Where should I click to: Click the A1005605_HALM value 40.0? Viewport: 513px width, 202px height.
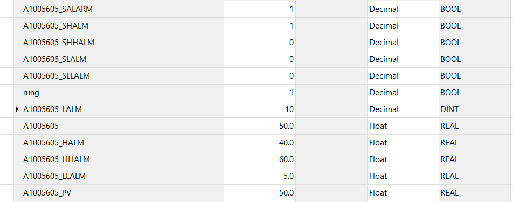286,143
